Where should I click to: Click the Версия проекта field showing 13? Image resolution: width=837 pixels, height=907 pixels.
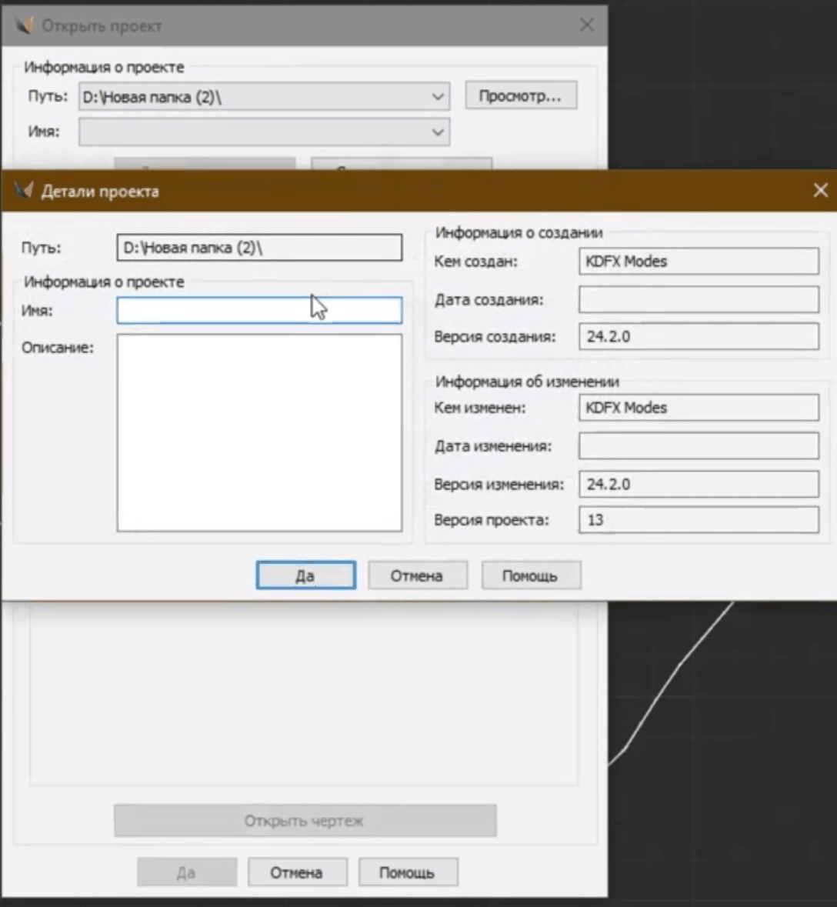click(698, 520)
